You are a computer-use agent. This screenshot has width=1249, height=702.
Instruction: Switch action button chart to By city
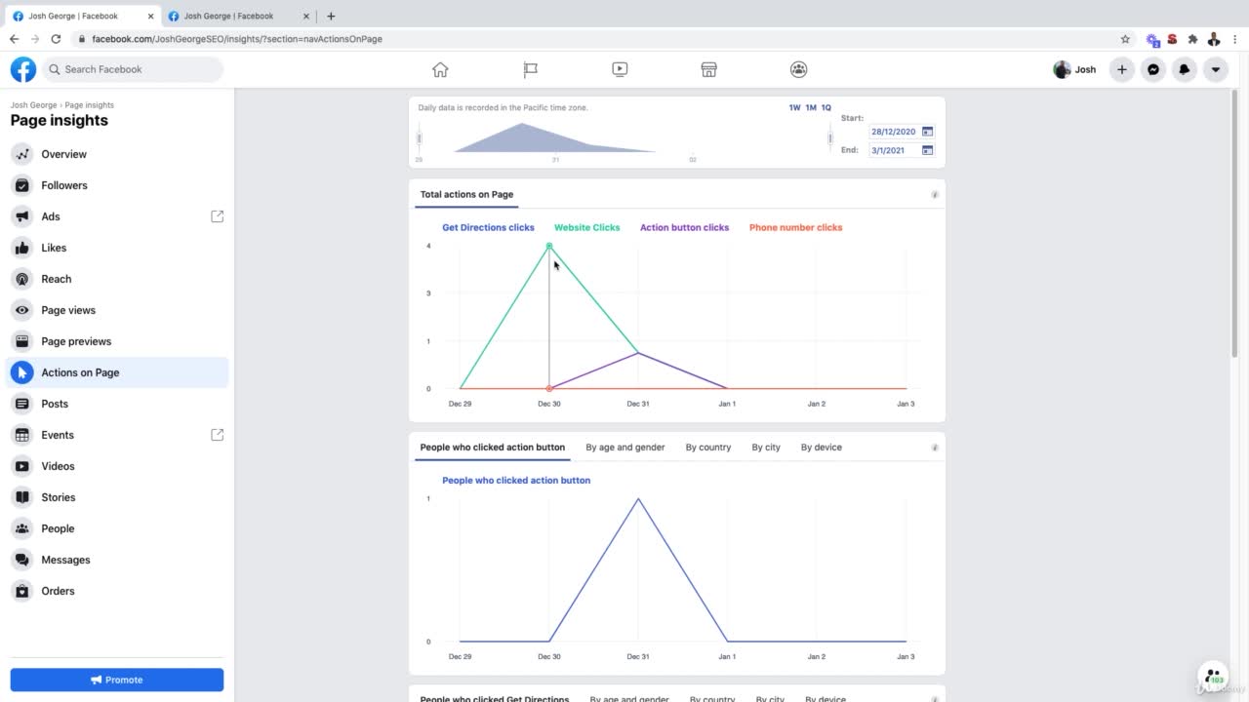pyautogui.click(x=766, y=448)
